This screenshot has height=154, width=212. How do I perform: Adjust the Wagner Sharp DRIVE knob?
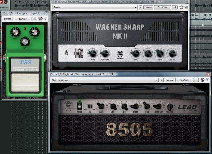pos(93,53)
